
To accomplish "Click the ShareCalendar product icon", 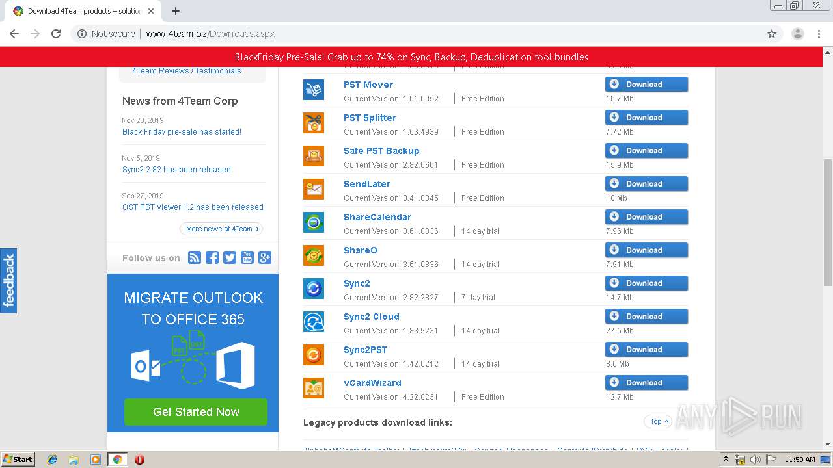I will 314,222.
